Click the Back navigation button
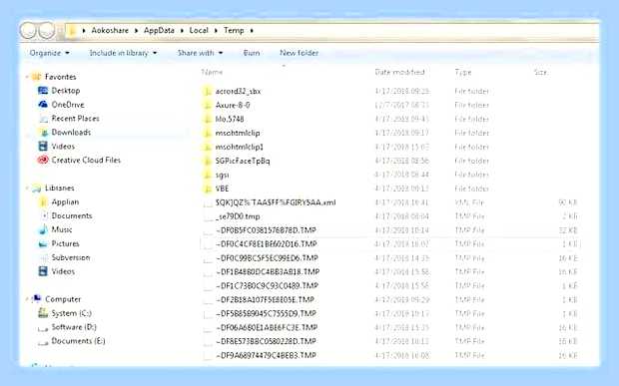The width and height of the screenshot is (619, 386). click(28, 30)
